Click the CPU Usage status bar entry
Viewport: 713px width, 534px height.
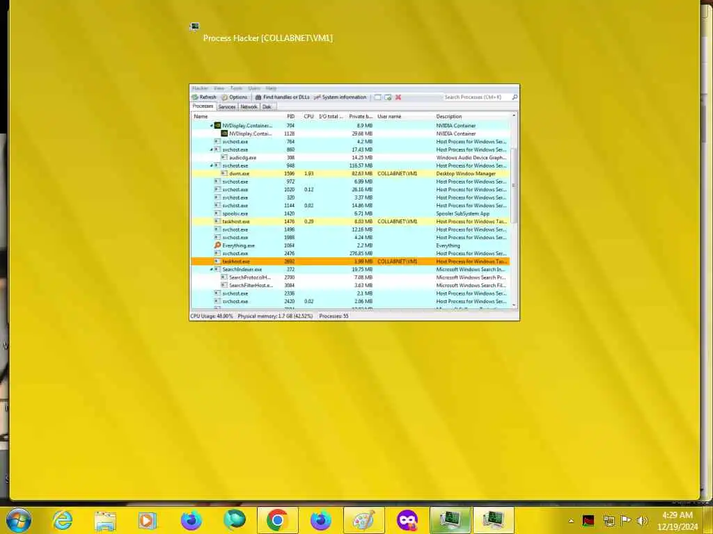(x=212, y=316)
